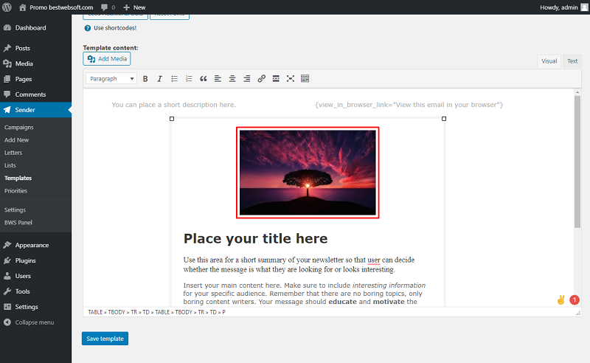Click the Save template button
This screenshot has height=363, width=590.
(105, 339)
